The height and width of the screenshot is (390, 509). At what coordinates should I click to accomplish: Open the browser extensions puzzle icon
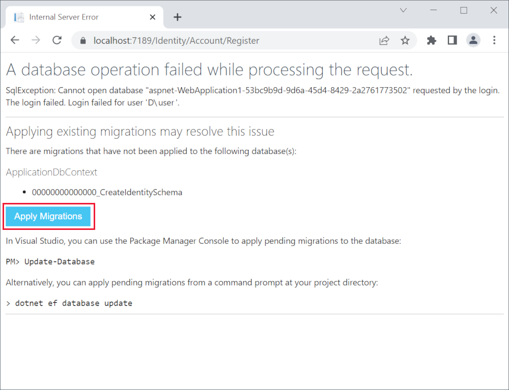pyautogui.click(x=431, y=40)
